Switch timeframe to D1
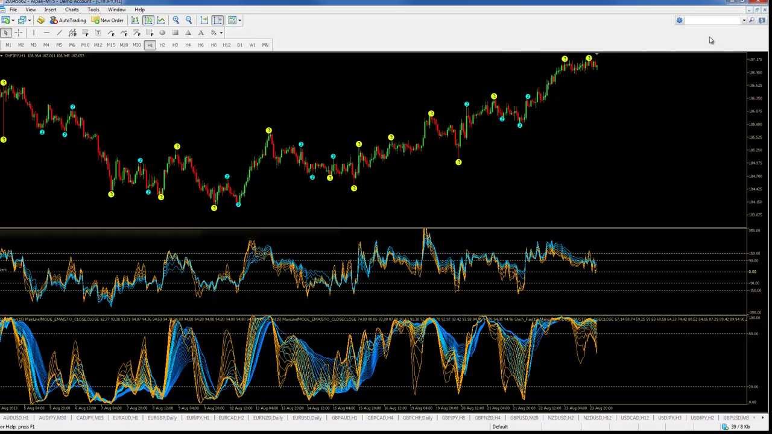 [239, 45]
